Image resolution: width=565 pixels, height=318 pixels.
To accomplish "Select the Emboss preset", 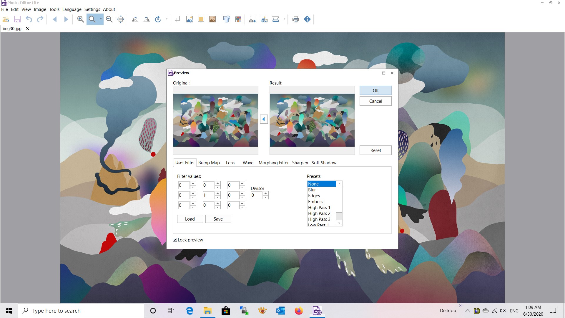I will click(x=315, y=202).
